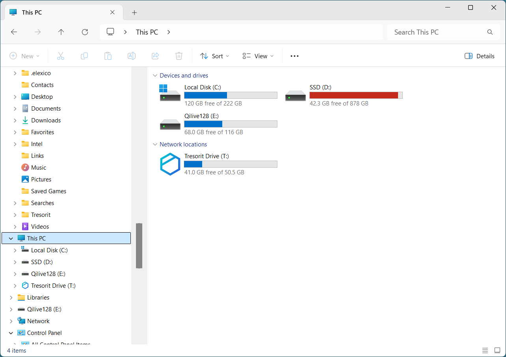Click the Search This PC field
The height and width of the screenshot is (357, 506).
[437, 32]
